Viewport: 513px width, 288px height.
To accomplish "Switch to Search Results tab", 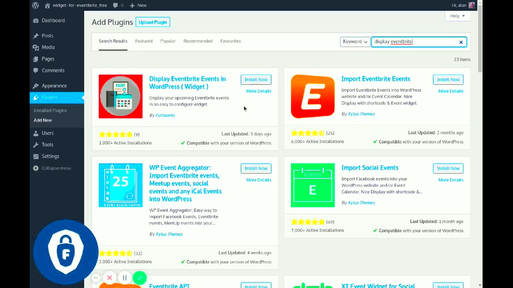I will (113, 41).
